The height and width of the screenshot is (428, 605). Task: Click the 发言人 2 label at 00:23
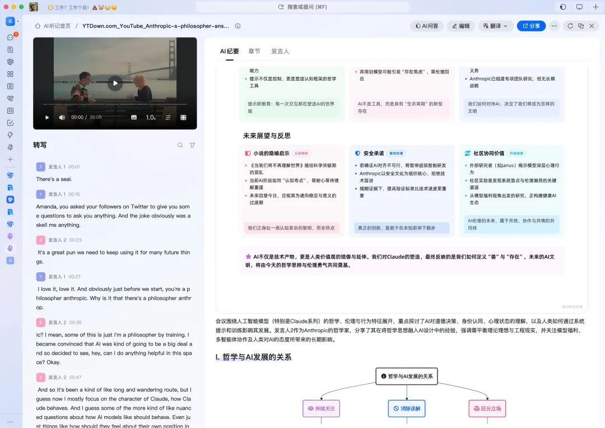(57, 240)
